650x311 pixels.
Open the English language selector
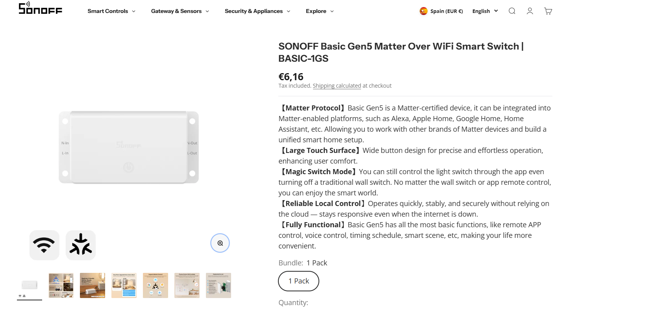(485, 11)
